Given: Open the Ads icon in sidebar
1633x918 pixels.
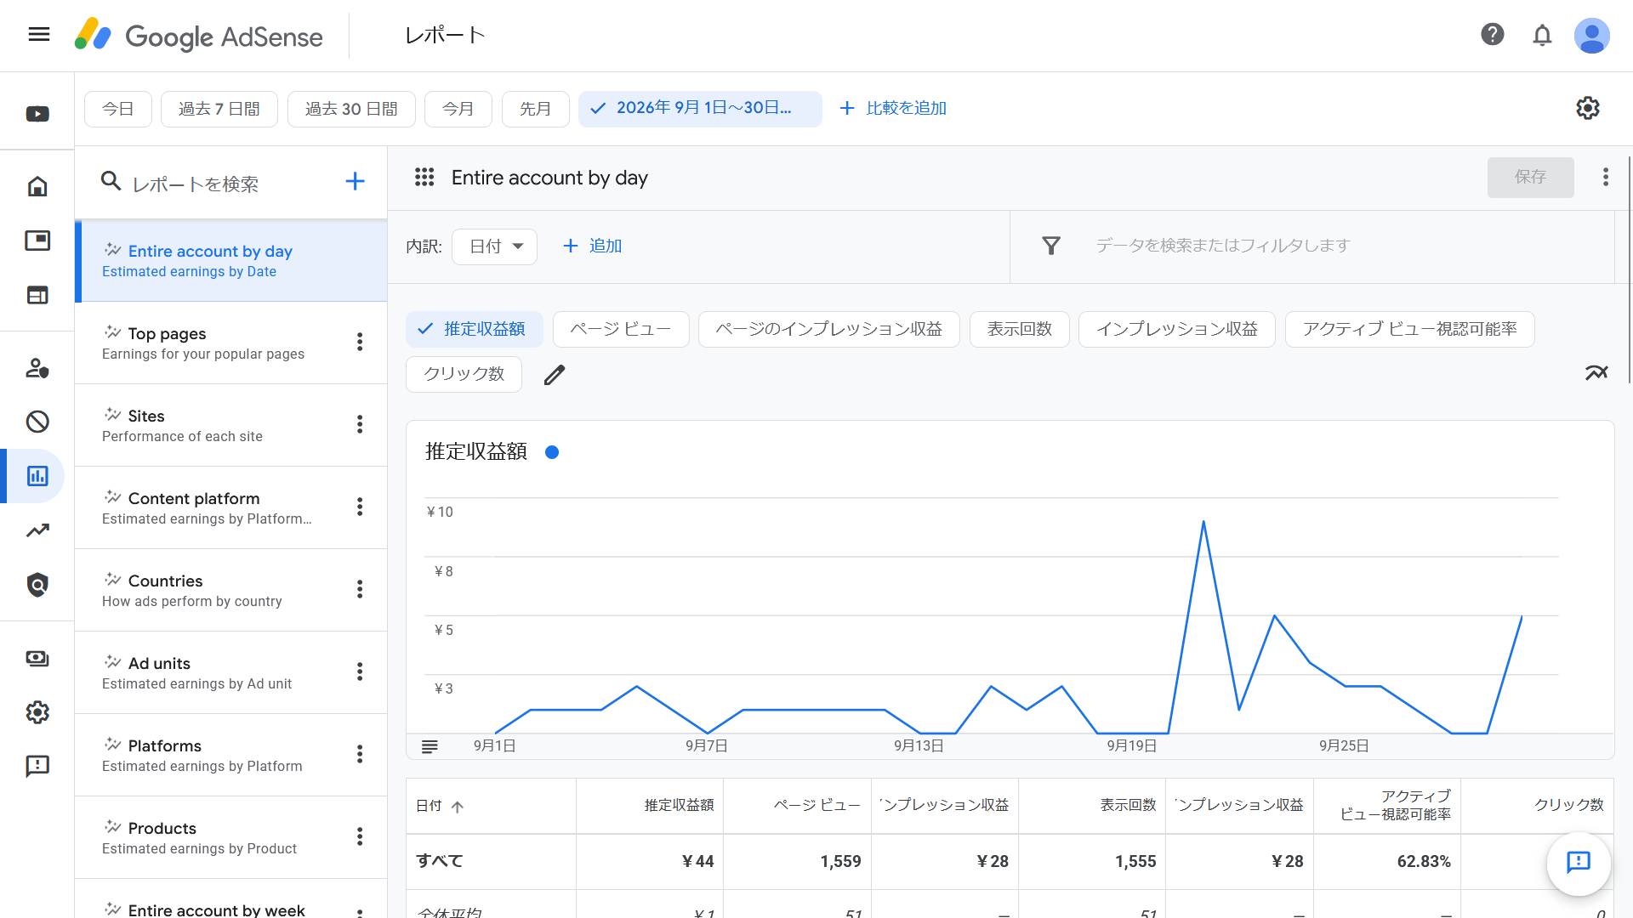Looking at the screenshot, I should [37, 241].
